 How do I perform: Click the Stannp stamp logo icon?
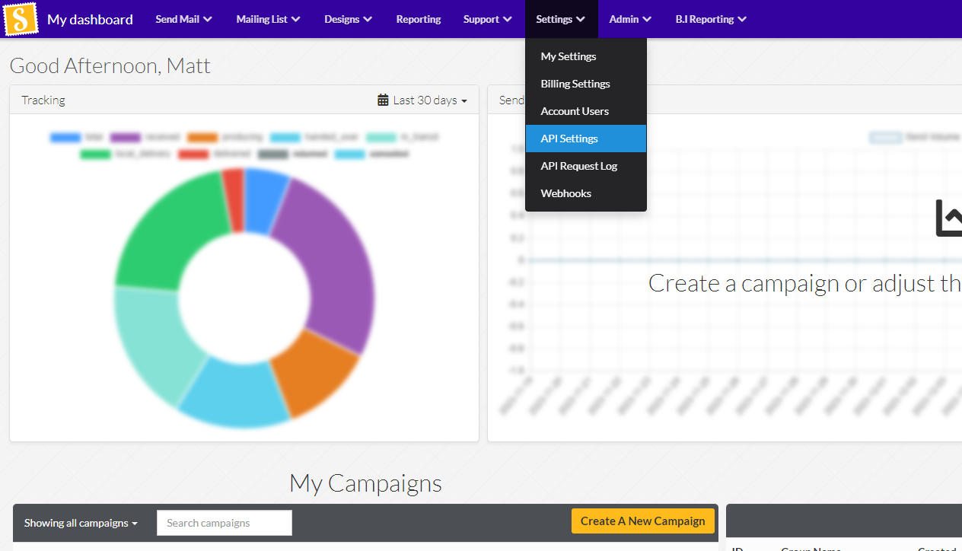pyautogui.click(x=21, y=19)
